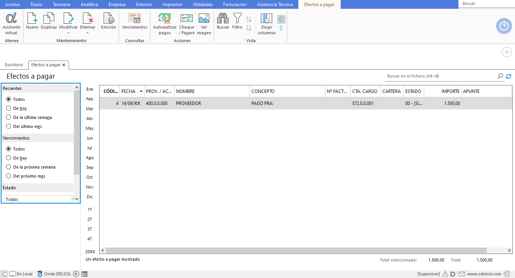Image resolution: width=515 pixels, height=278 pixels.
Task: Switch currency view to Dollar
Action: coord(281,28)
